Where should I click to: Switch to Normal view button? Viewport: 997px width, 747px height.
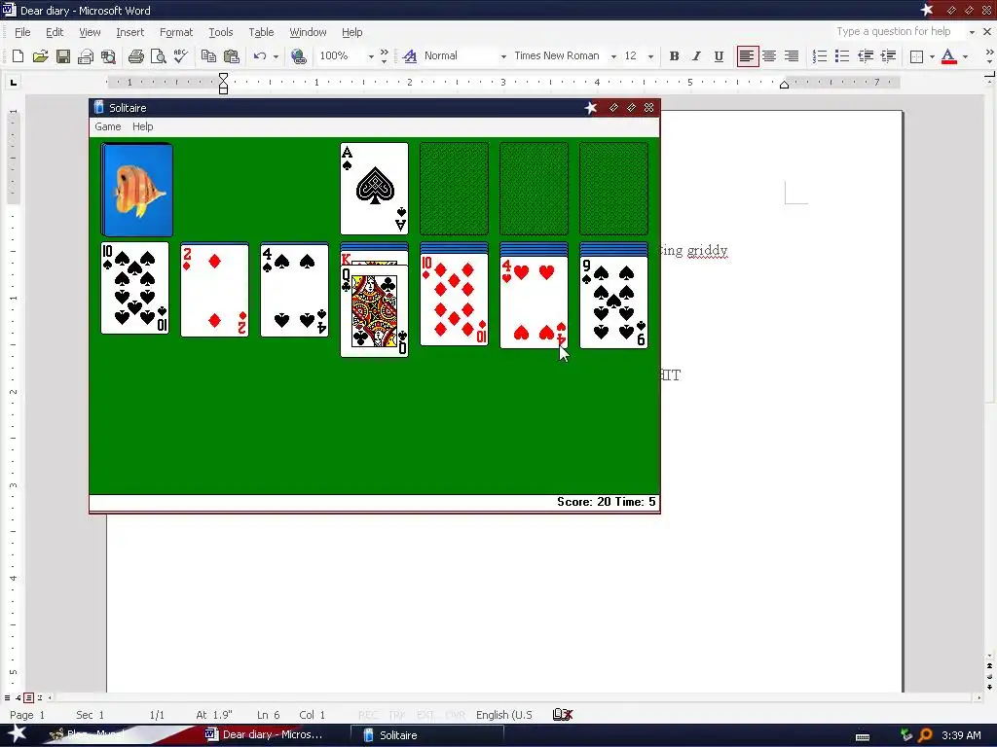point(7,697)
